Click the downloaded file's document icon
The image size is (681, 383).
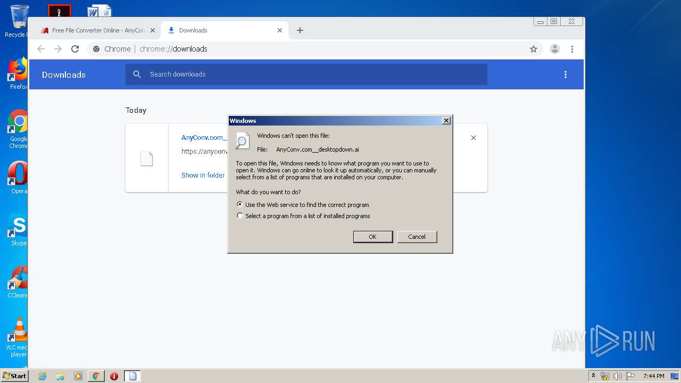pyautogui.click(x=147, y=159)
